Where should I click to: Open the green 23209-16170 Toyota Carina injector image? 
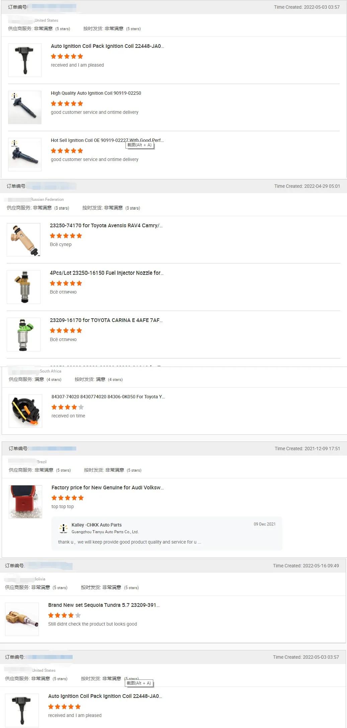(23, 334)
